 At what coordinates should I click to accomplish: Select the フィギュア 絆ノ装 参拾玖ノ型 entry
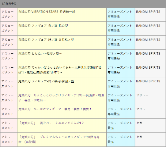(x=62, y=43)
